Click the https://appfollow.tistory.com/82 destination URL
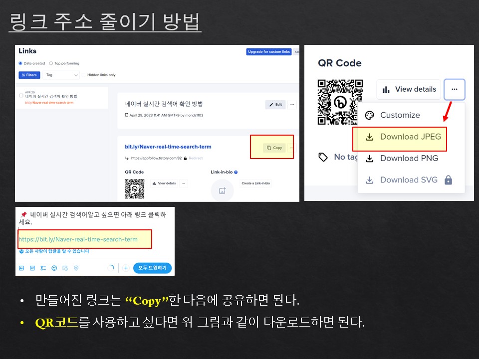The height and width of the screenshot is (359, 479). (x=156, y=158)
